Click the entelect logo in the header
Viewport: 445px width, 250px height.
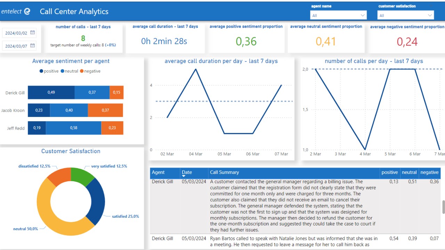pos(16,11)
